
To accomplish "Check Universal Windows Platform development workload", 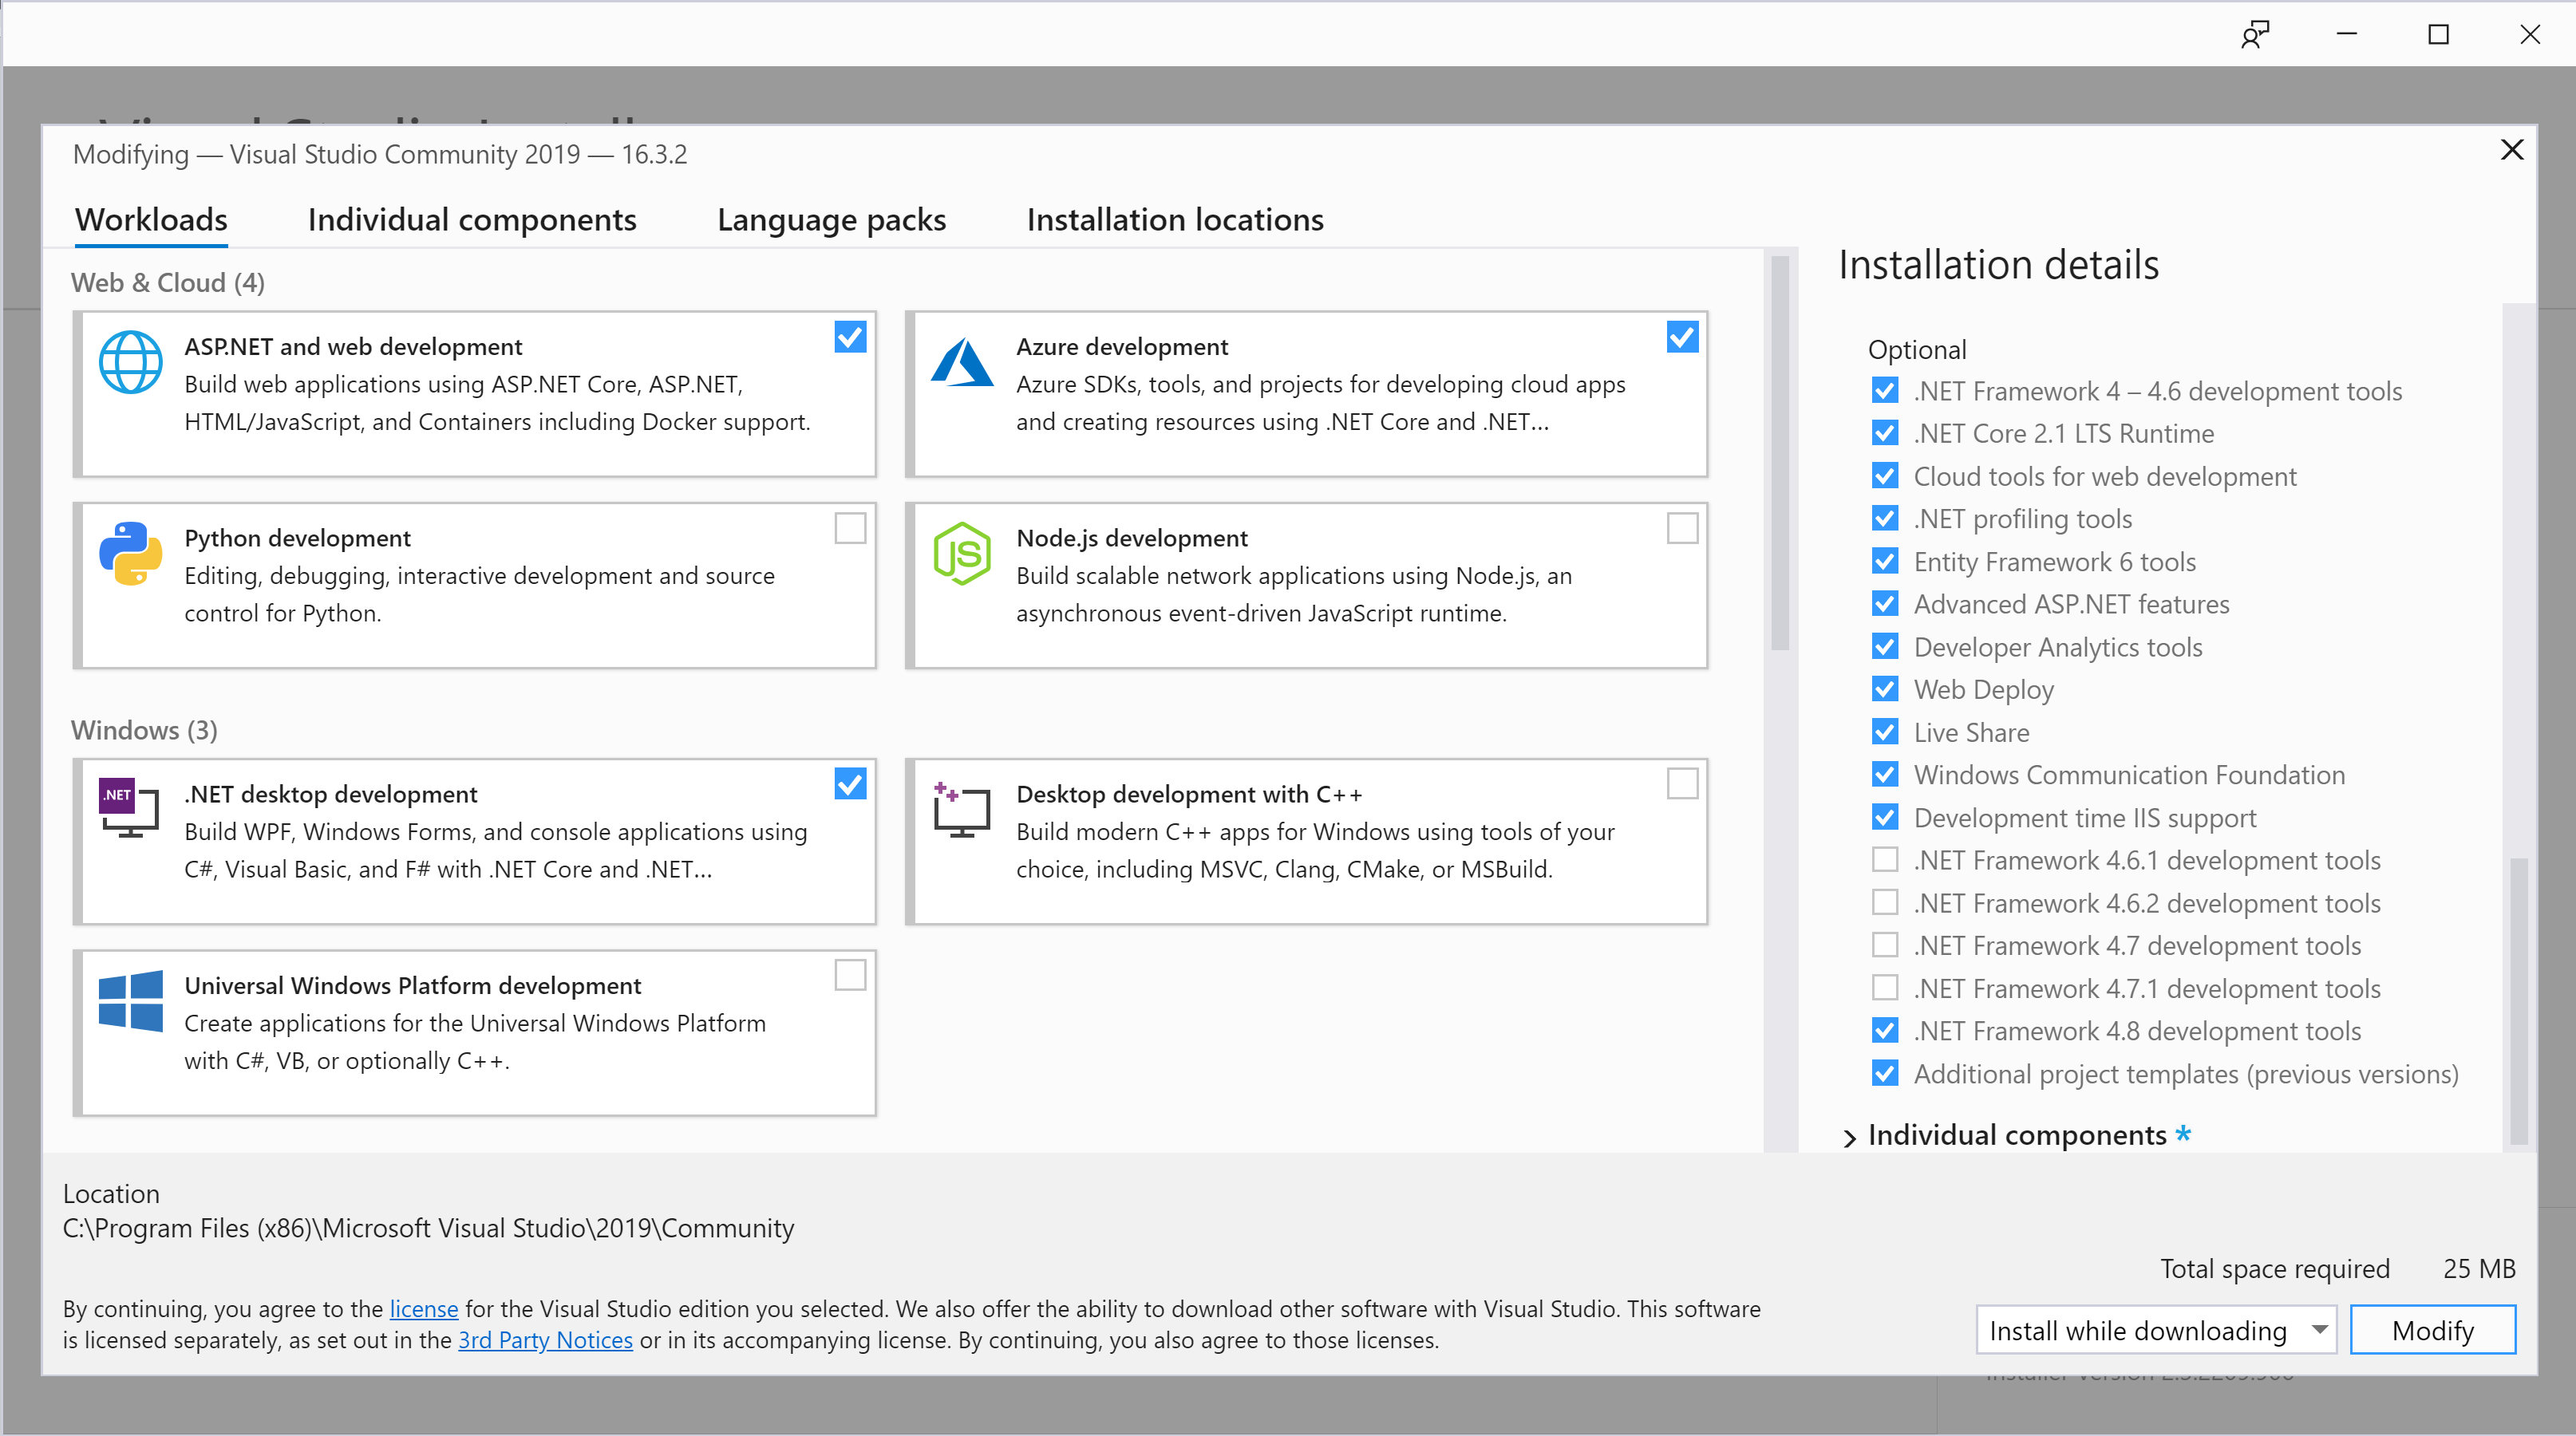I will [850, 975].
